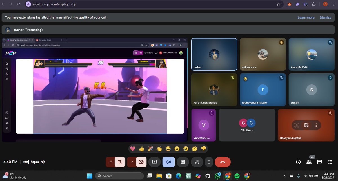Click the meet.google.com address bar
338x181 pixels.
coord(154,4)
